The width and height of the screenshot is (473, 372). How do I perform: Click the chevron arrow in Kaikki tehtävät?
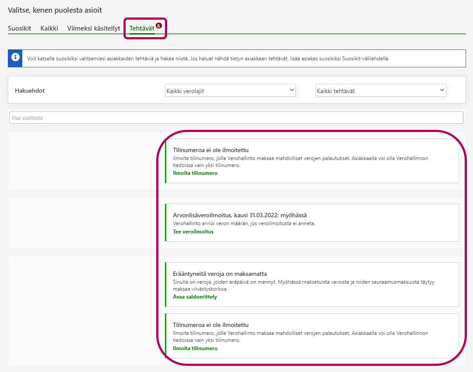pyautogui.click(x=442, y=90)
